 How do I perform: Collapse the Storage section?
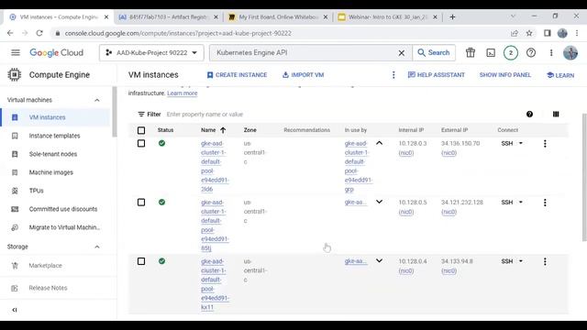tap(97, 247)
